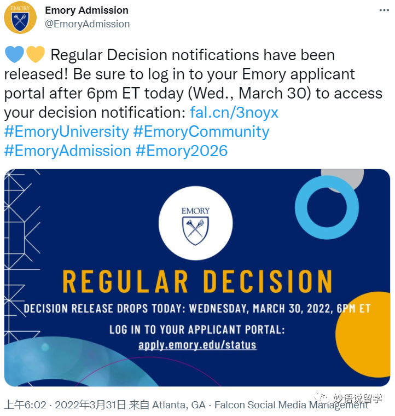Open the #EmoryUniversity hashtag
Image resolution: width=395 pixels, height=416 pixels.
coord(67,131)
